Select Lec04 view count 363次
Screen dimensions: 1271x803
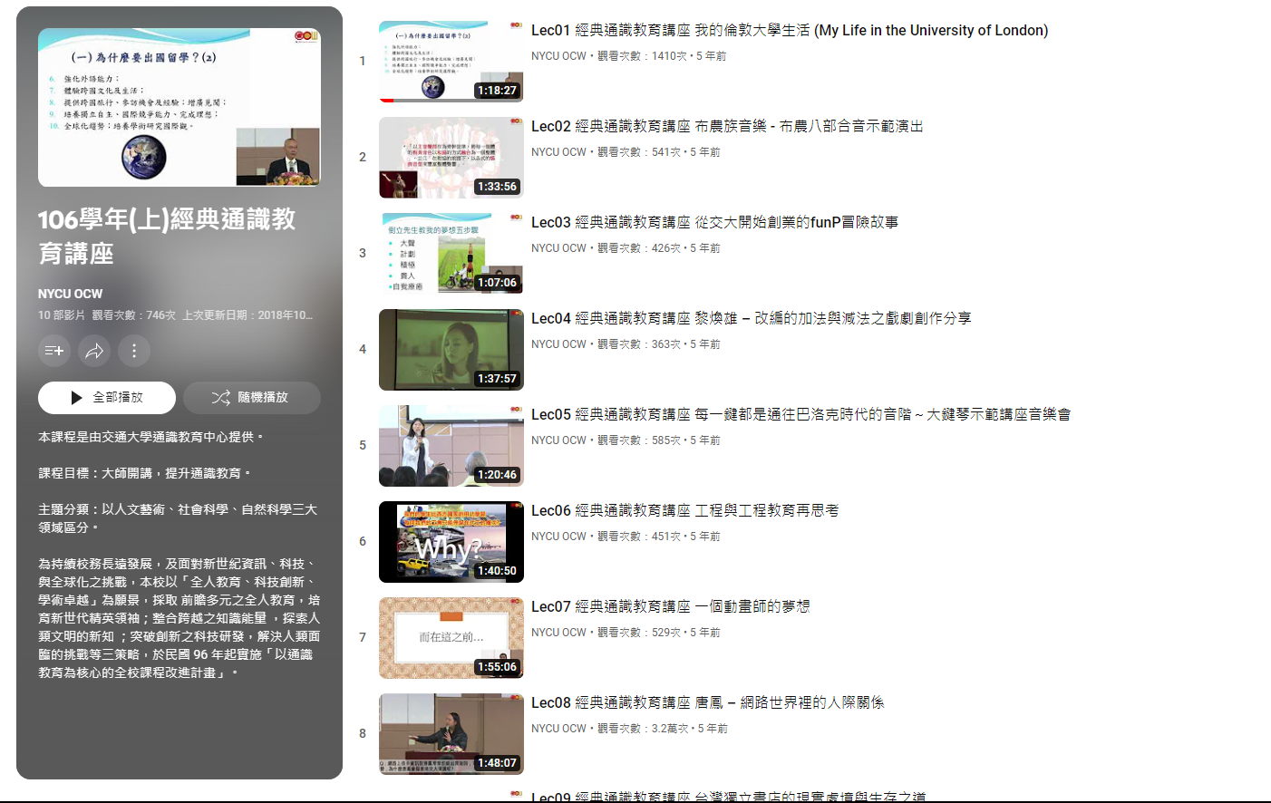(639, 344)
